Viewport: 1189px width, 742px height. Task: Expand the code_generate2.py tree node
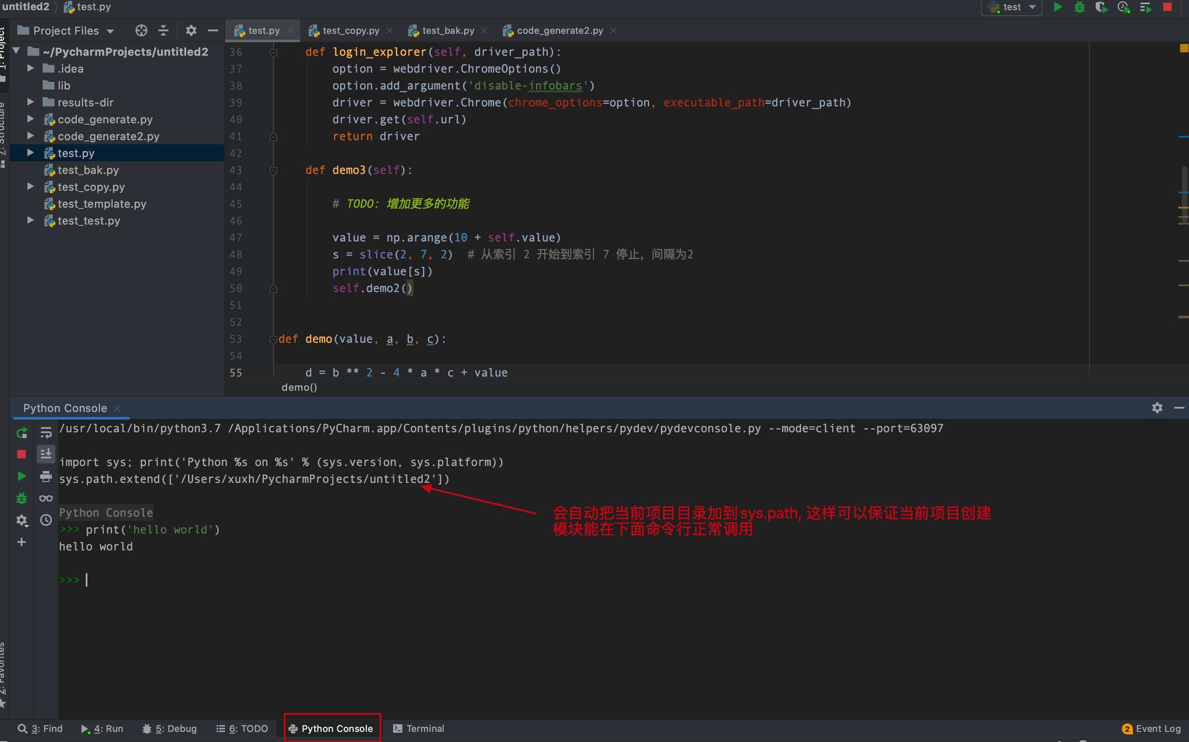point(30,136)
